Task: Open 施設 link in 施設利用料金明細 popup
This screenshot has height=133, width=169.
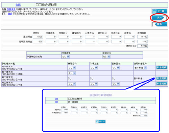Action: click(x=56, y=102)
